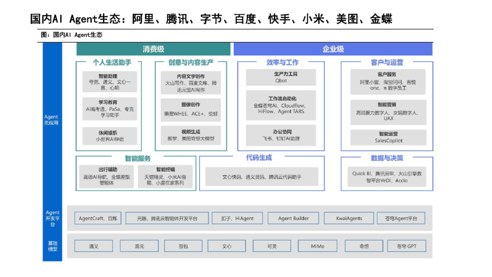The image size is (492, 277).
Task: Select the KwaiAgents platform box
Action: 349,218
